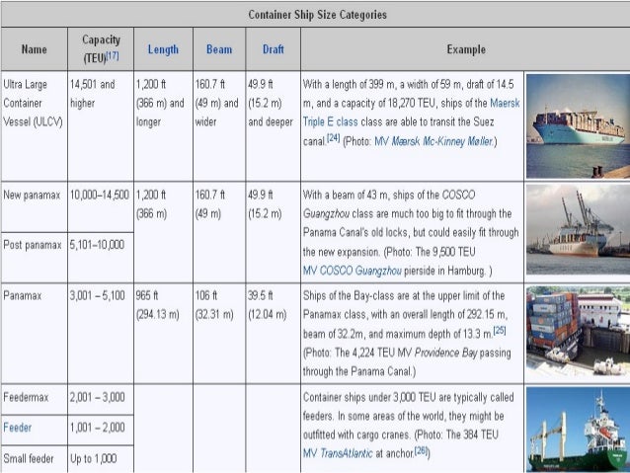The width and height of the screenshot is (630, 473).
Task: Click '1,200 ft (366 m) and longer' cell
Action: (163, 125)
